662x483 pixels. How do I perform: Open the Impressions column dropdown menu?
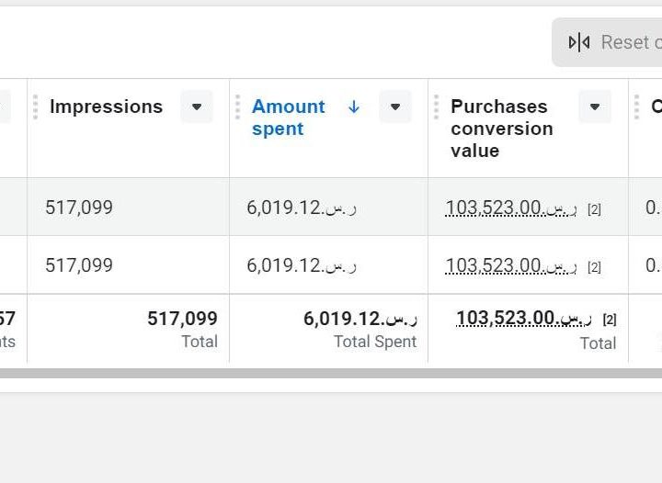(196, 107)
